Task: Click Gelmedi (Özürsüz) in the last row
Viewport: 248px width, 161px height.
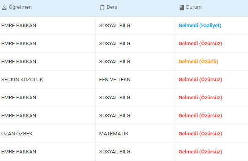Action: [x=200, y=151]
